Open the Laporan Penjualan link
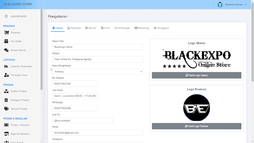 pos(21,66)
